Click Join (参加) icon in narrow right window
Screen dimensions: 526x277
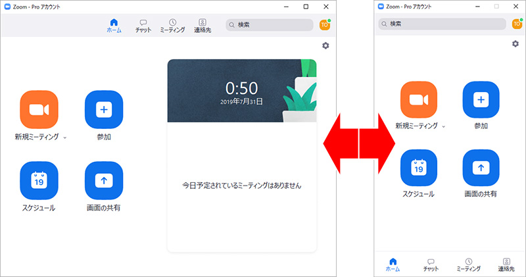point(481,100)
